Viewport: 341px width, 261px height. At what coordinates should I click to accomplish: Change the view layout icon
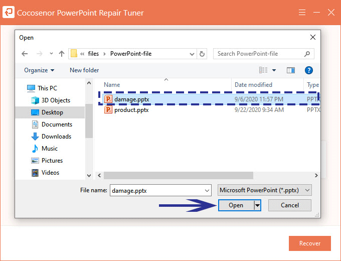click(263, 70)
